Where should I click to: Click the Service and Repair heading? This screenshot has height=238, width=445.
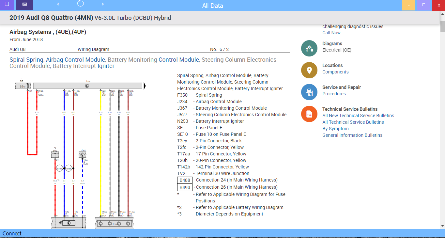pos(342,87)
